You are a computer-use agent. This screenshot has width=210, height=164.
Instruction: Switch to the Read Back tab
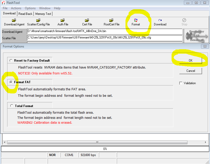pos(25,14)
